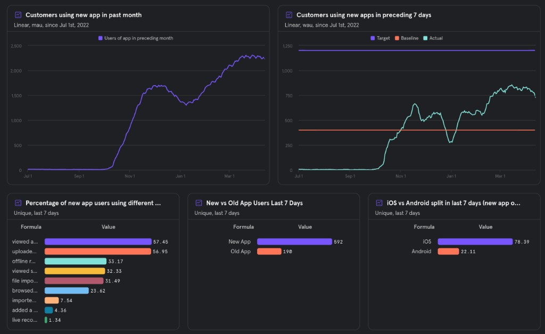
Task: Click the chart icon beside 'New vs Old App Users Last 7 Days'
Action: [x=199, y=203]
